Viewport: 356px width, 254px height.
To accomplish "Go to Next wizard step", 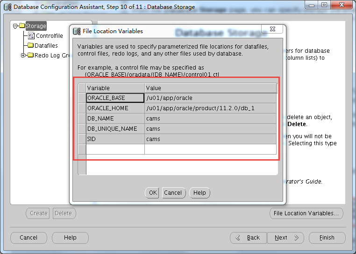I will [x=285, y=238].
